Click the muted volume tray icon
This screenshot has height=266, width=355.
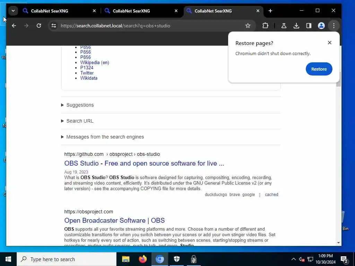(x=302, y=259)
